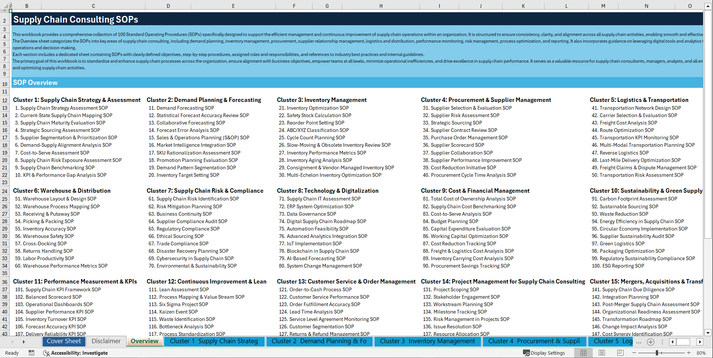This screenshot has height=358, width=713.
Task: Open the vertical ellipsis menu near the zoom controls
Action: coord(663,342)
